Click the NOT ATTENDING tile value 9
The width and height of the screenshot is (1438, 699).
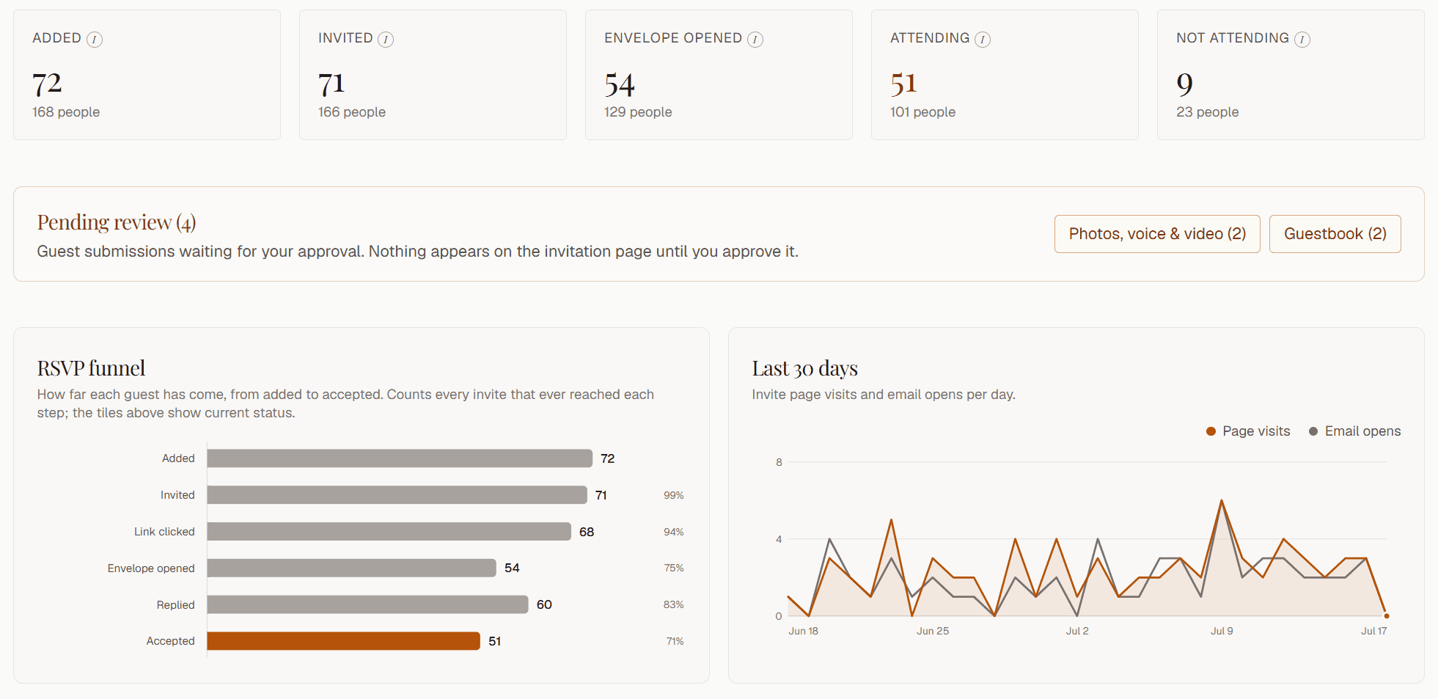pos(1184,84)
